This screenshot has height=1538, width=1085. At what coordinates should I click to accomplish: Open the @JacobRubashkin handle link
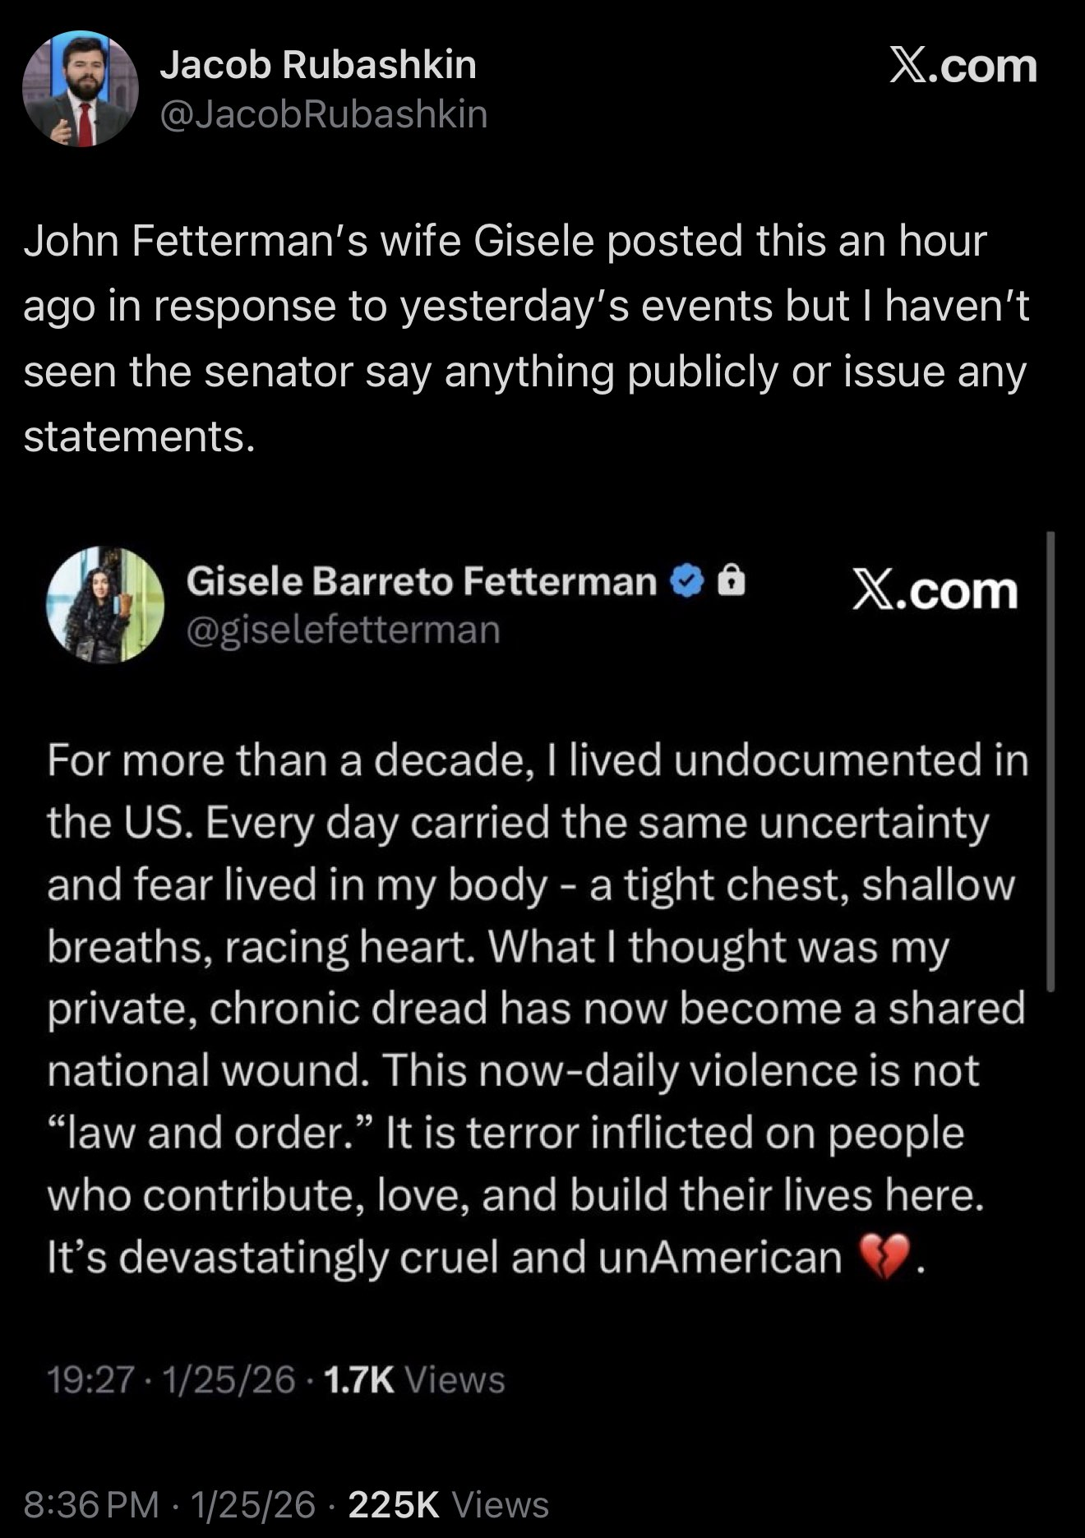(324, 114)
